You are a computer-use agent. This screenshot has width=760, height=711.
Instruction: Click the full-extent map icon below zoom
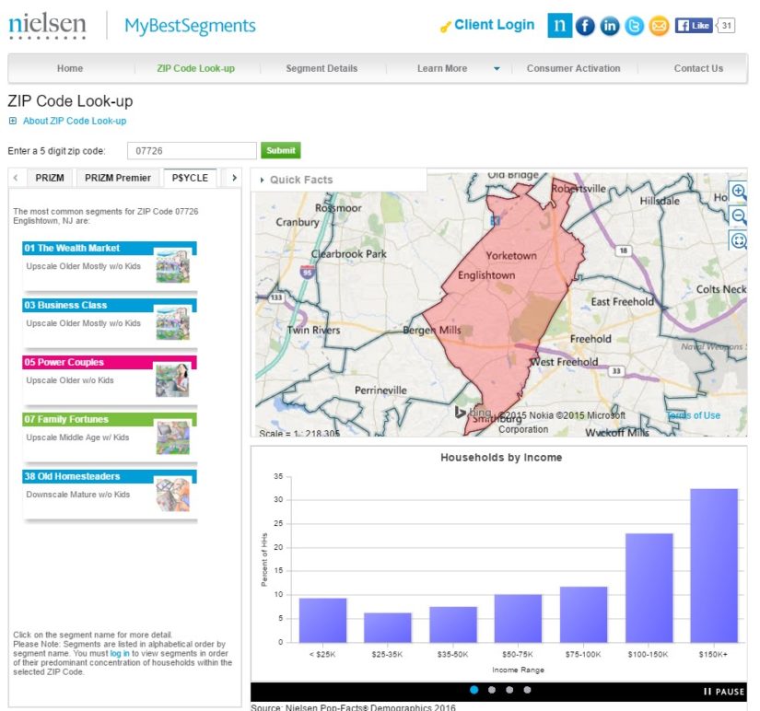tap(738, 240)
